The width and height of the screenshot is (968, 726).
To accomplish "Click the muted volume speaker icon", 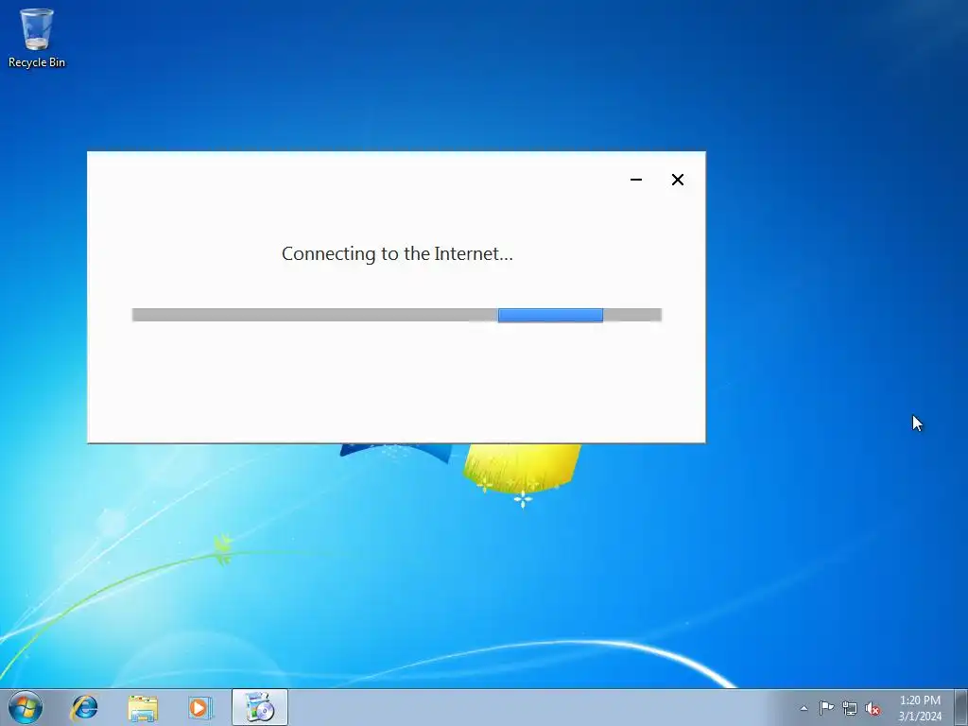I will (x=873, y=708).
